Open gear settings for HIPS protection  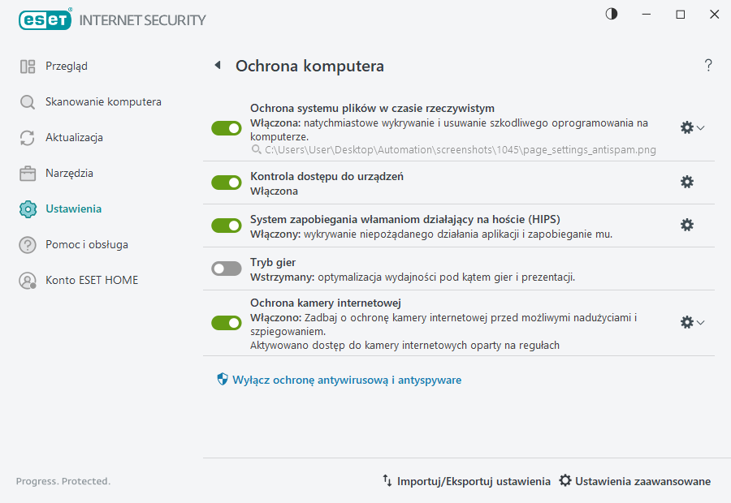(x=686, y=225)
